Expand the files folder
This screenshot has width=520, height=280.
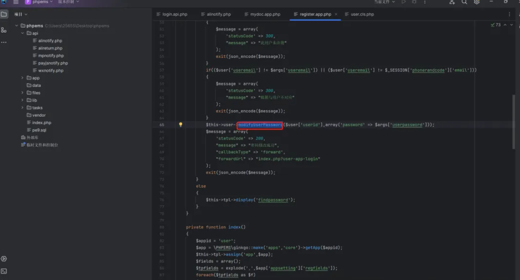pos(22,93)
